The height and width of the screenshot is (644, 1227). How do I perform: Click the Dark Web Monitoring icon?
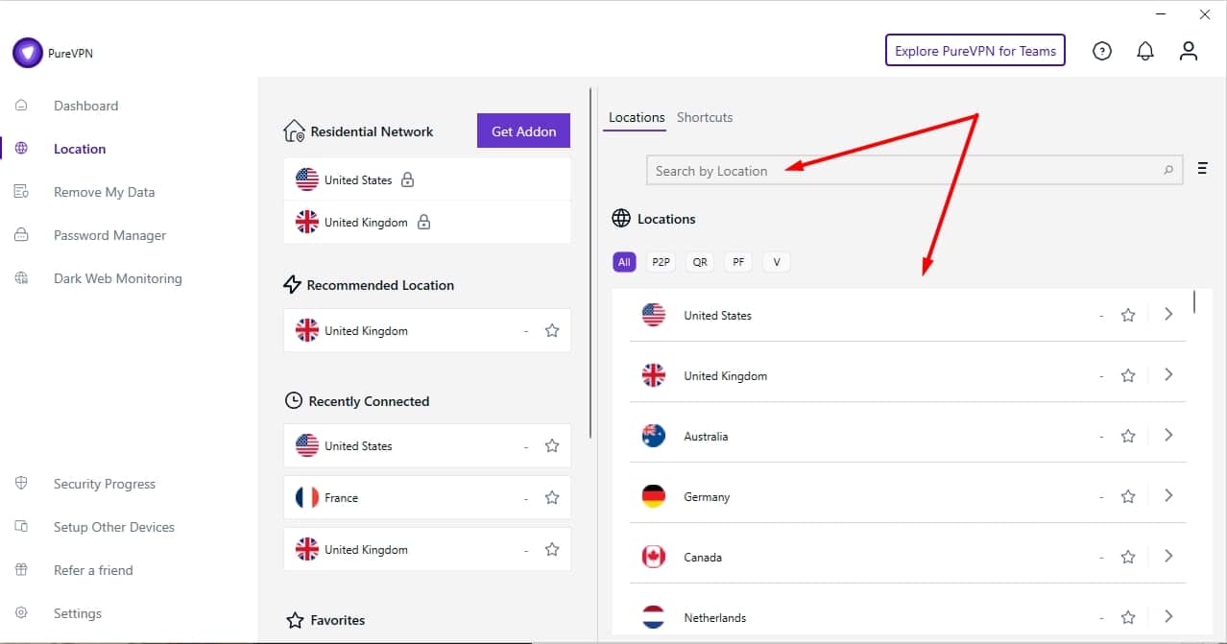pyautogui.click(x=21, y=278)
